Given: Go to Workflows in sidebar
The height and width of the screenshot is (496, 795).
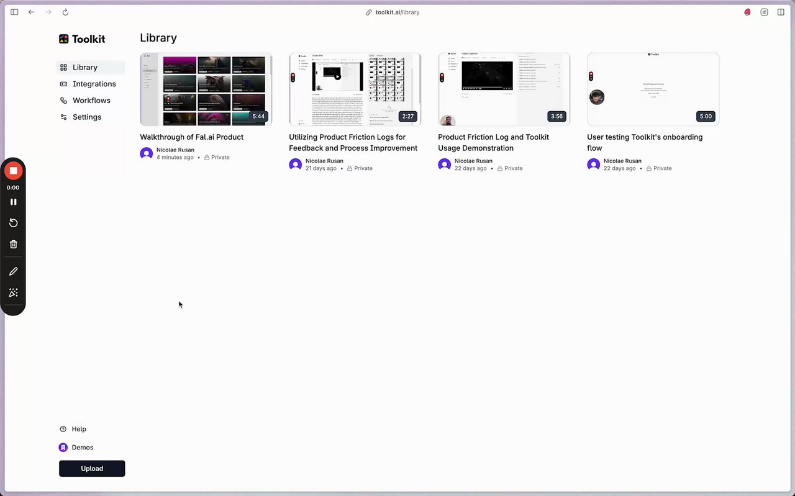Looking at the screenshot, I should pos(91,101).
